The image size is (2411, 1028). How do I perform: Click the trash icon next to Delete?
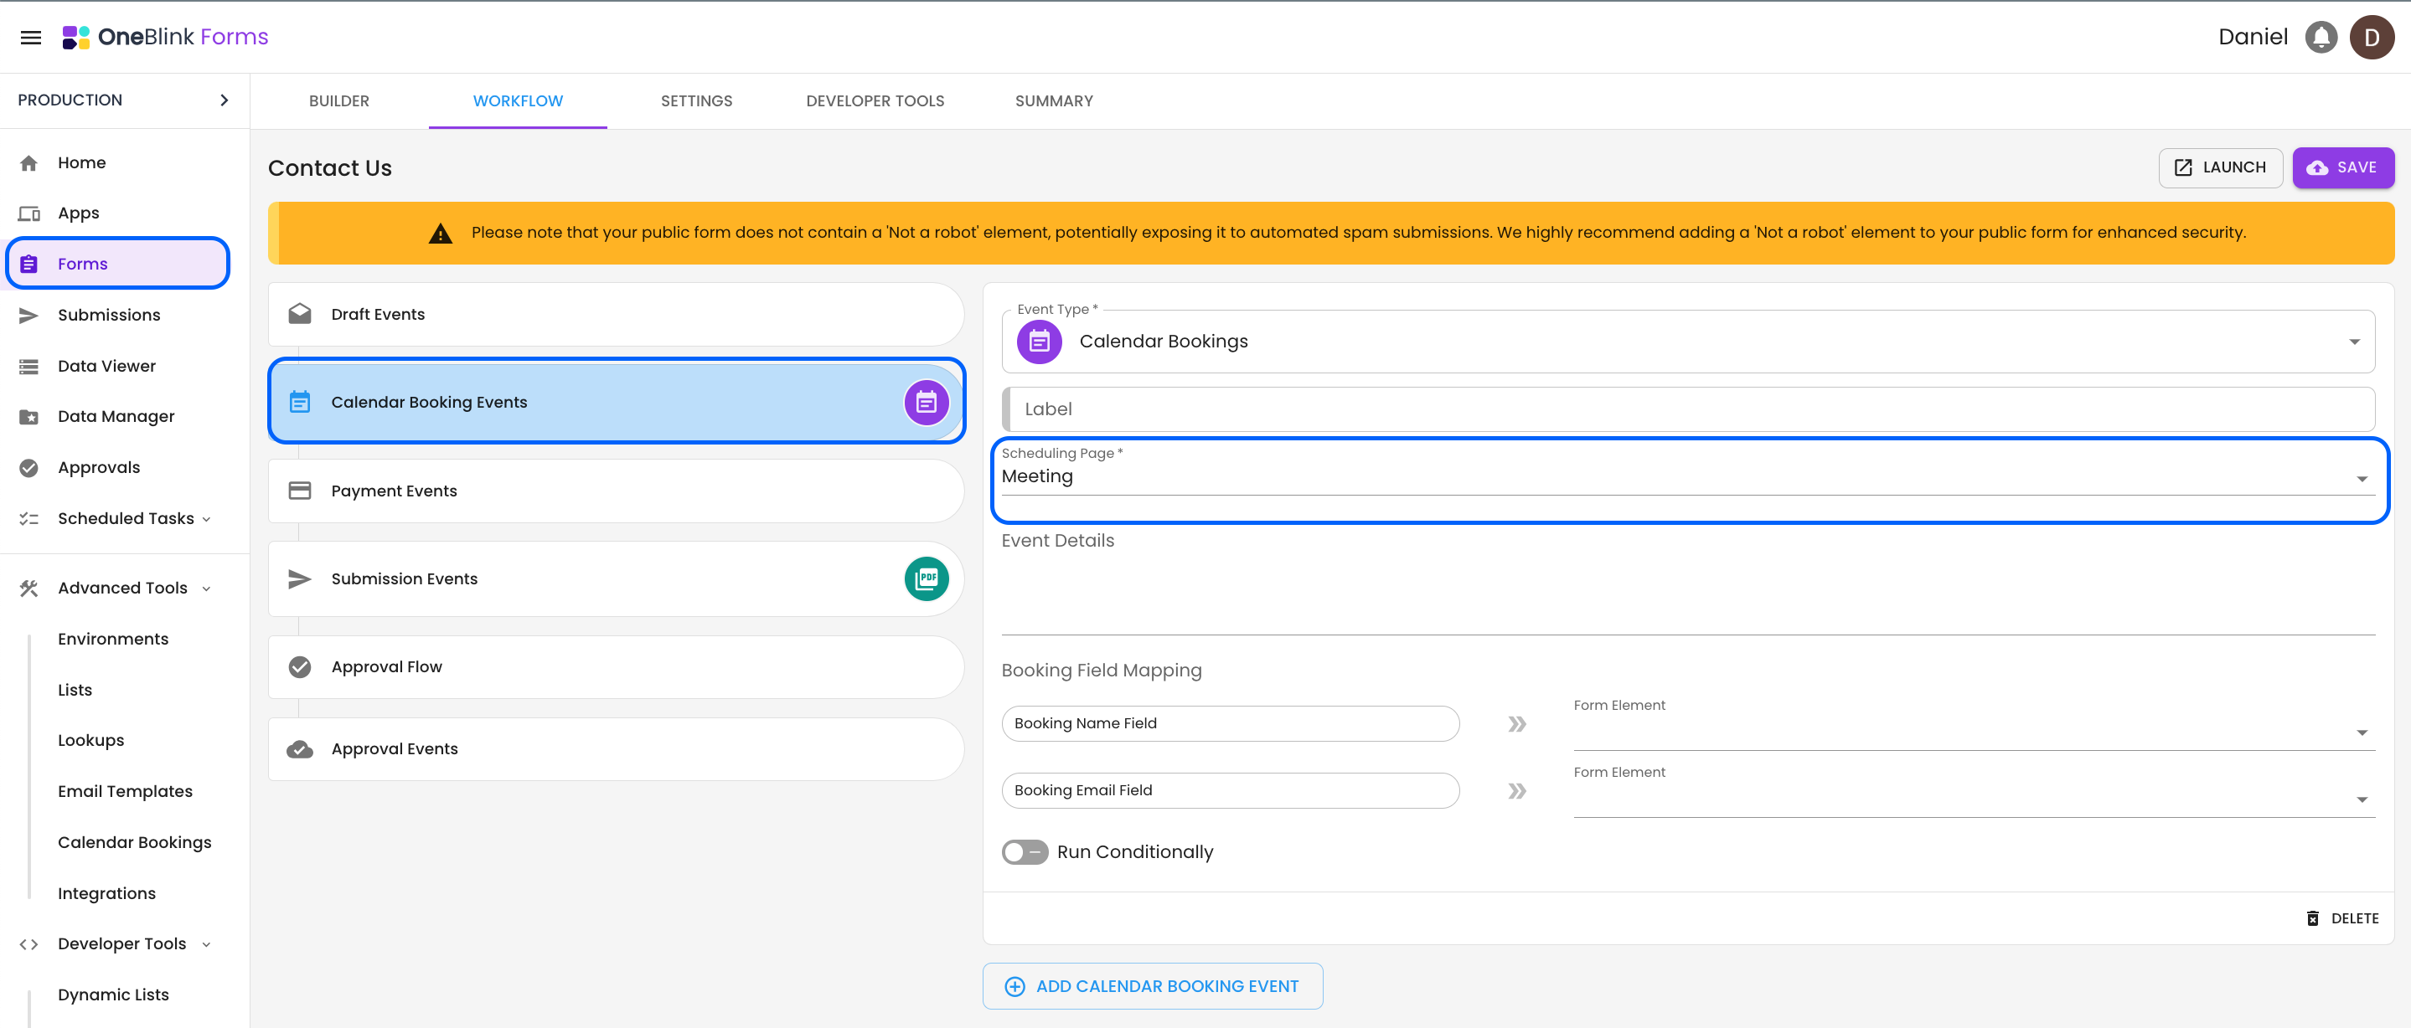click(2313, 917)
